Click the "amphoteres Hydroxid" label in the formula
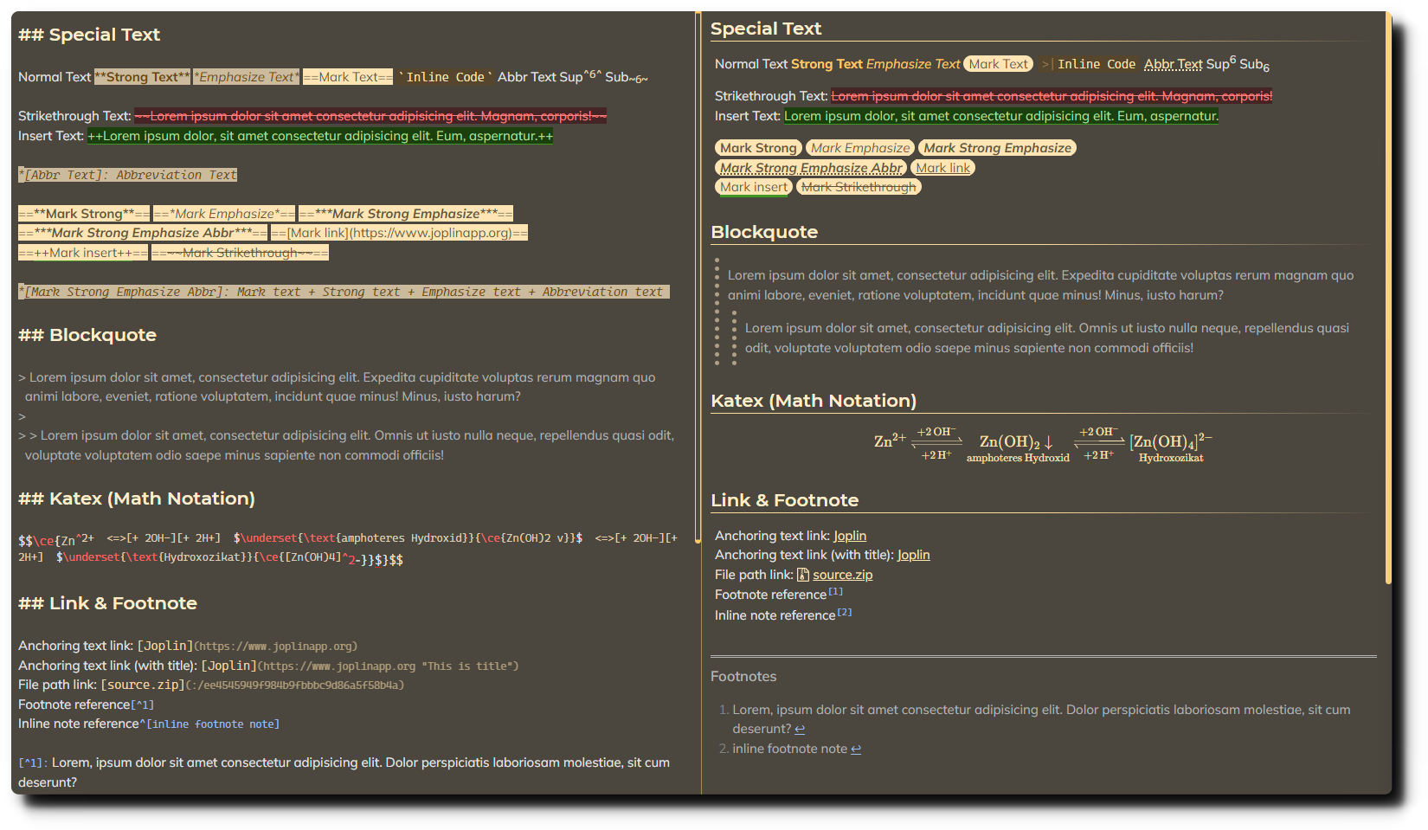Image resolution: width=1428 pixels, height=830 pixels. (1018, 458)
